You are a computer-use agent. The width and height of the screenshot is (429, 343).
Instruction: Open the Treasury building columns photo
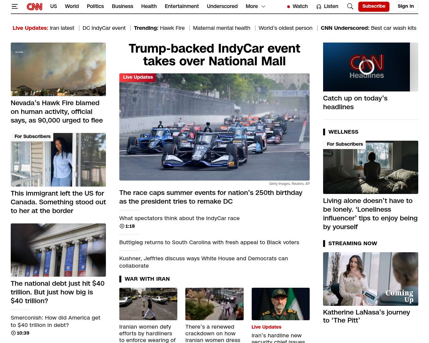point(58,250)
